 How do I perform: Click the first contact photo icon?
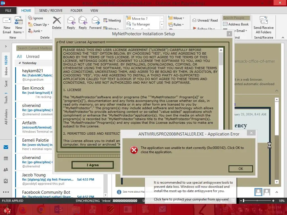point(258,192)
